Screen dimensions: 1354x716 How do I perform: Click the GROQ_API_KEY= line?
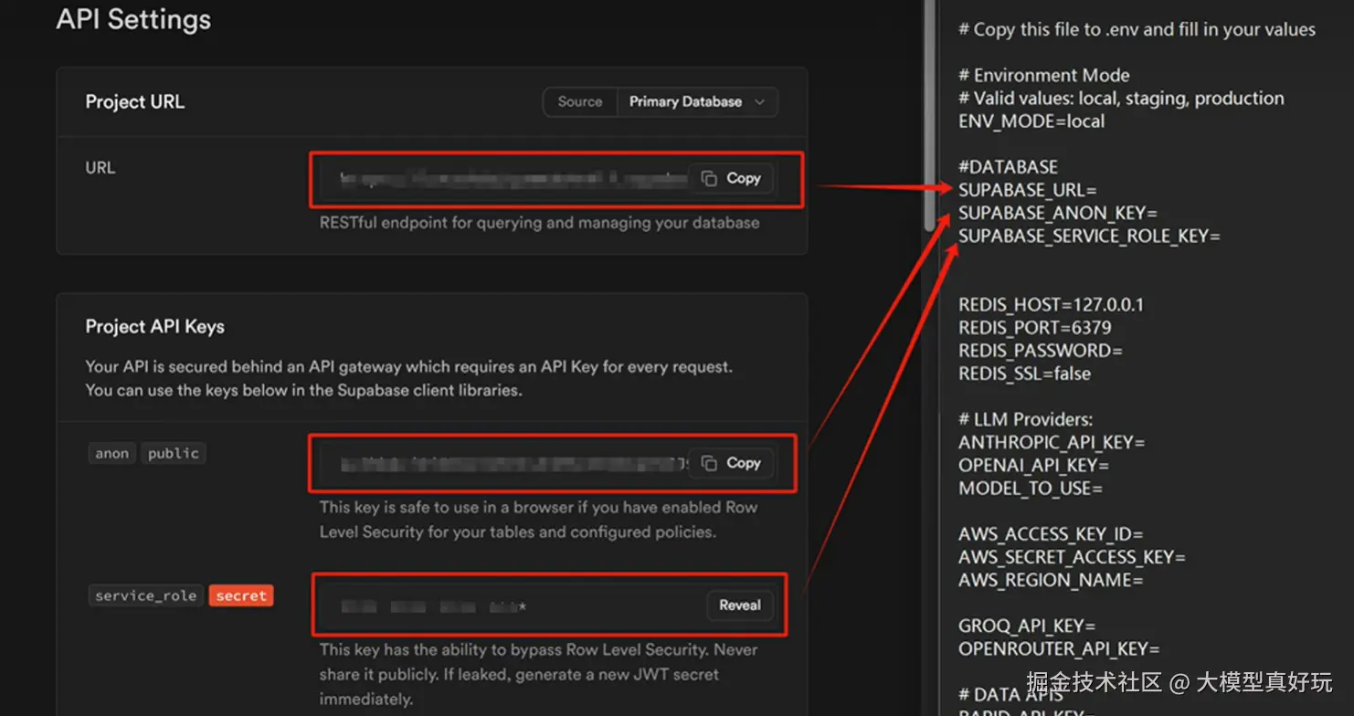[1027, 626]
